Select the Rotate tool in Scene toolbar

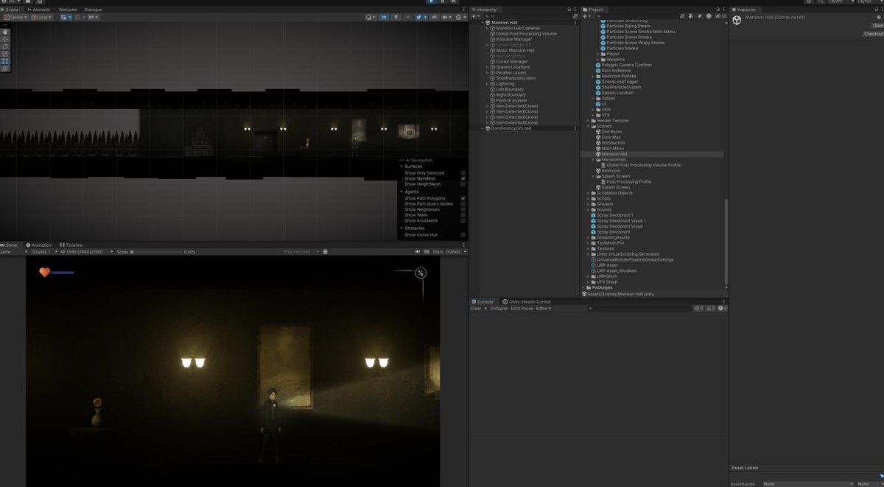pos(6,46)
